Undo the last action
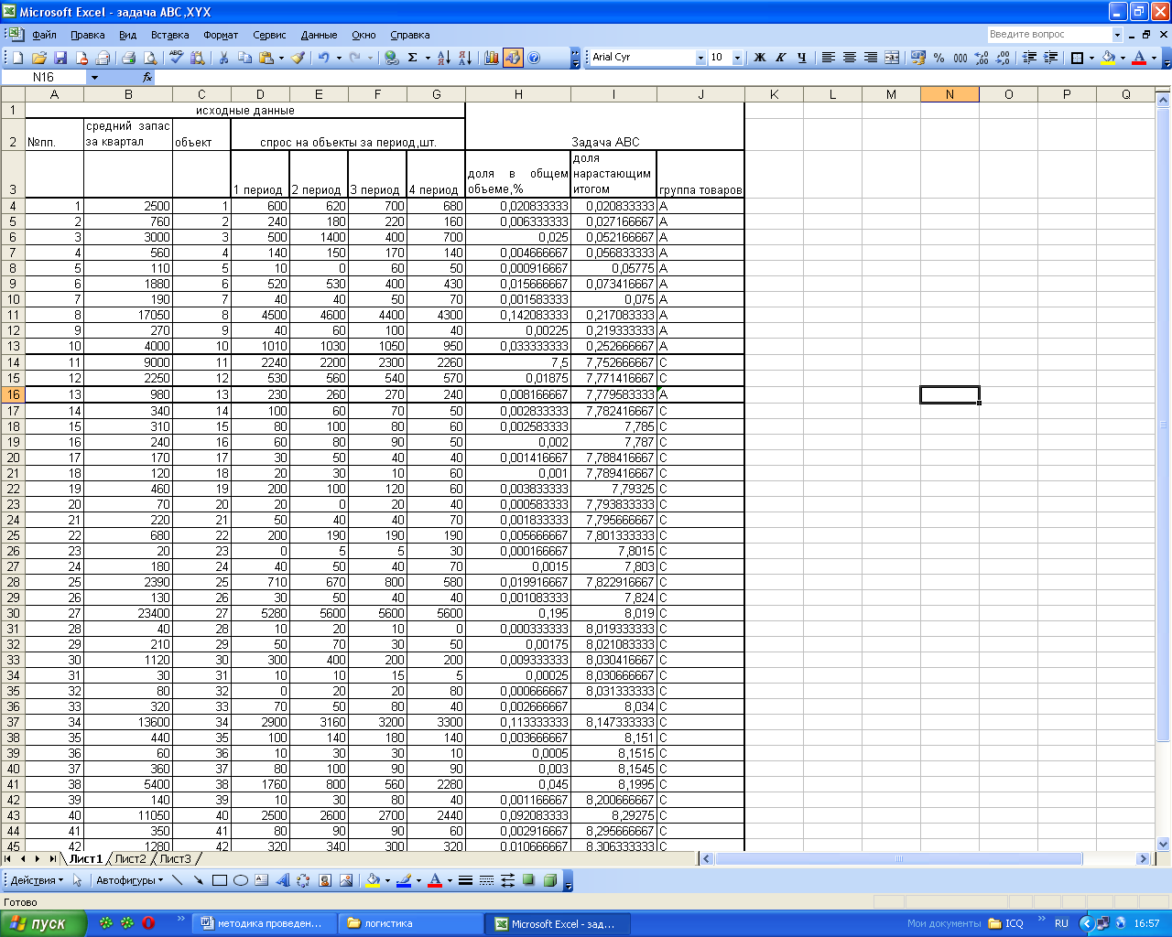Screen dimensions: 1172x937 point(324,58)
